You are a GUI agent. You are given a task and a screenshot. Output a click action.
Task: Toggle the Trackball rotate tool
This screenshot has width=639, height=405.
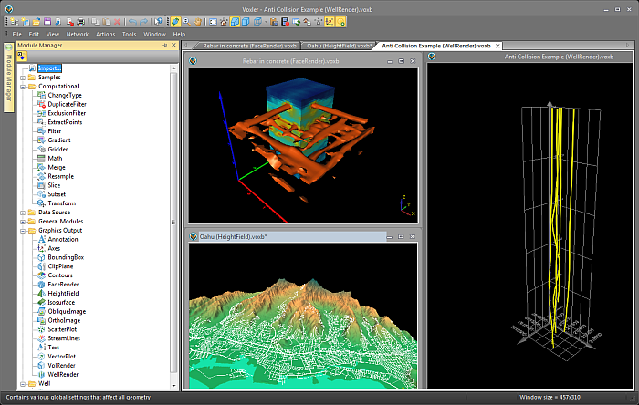coord(175,22)
